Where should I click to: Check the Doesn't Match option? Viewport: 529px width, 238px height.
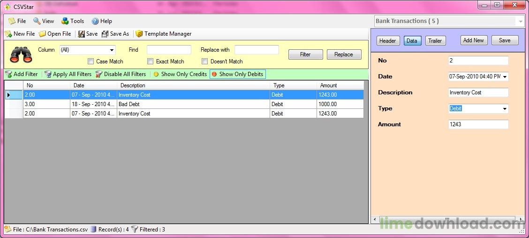[205, 61]
